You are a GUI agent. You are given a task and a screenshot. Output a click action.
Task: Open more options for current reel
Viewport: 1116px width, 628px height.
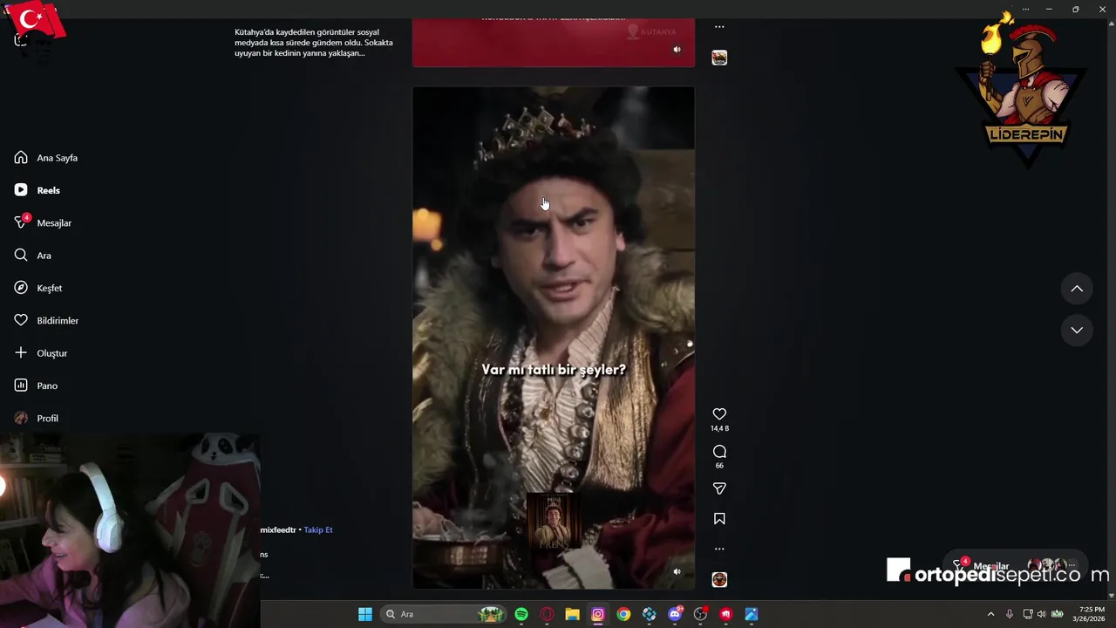(x=719, y=549)
